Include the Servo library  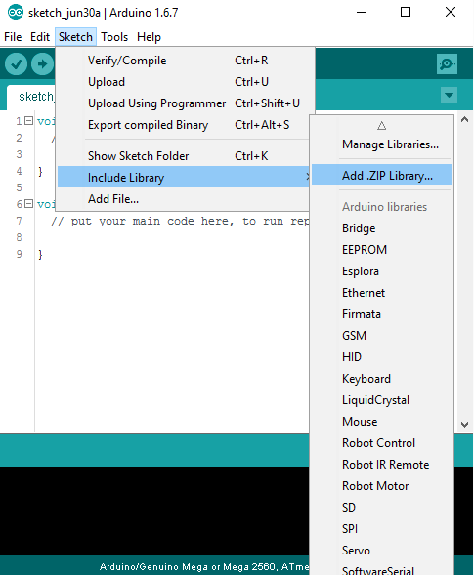381,551
